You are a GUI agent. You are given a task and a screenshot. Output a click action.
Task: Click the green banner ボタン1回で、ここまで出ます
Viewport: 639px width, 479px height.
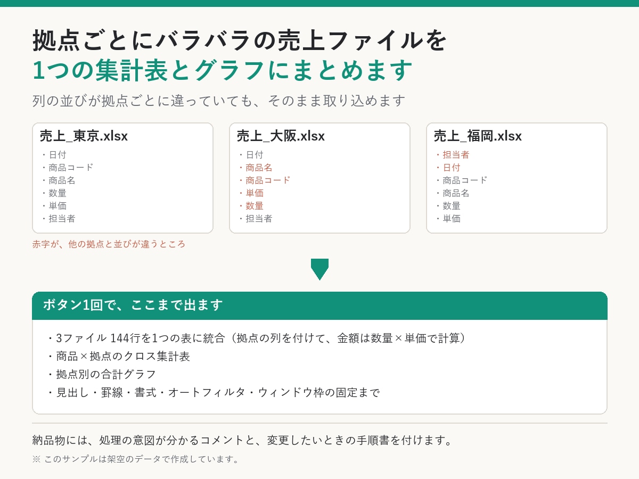(319, 305)
